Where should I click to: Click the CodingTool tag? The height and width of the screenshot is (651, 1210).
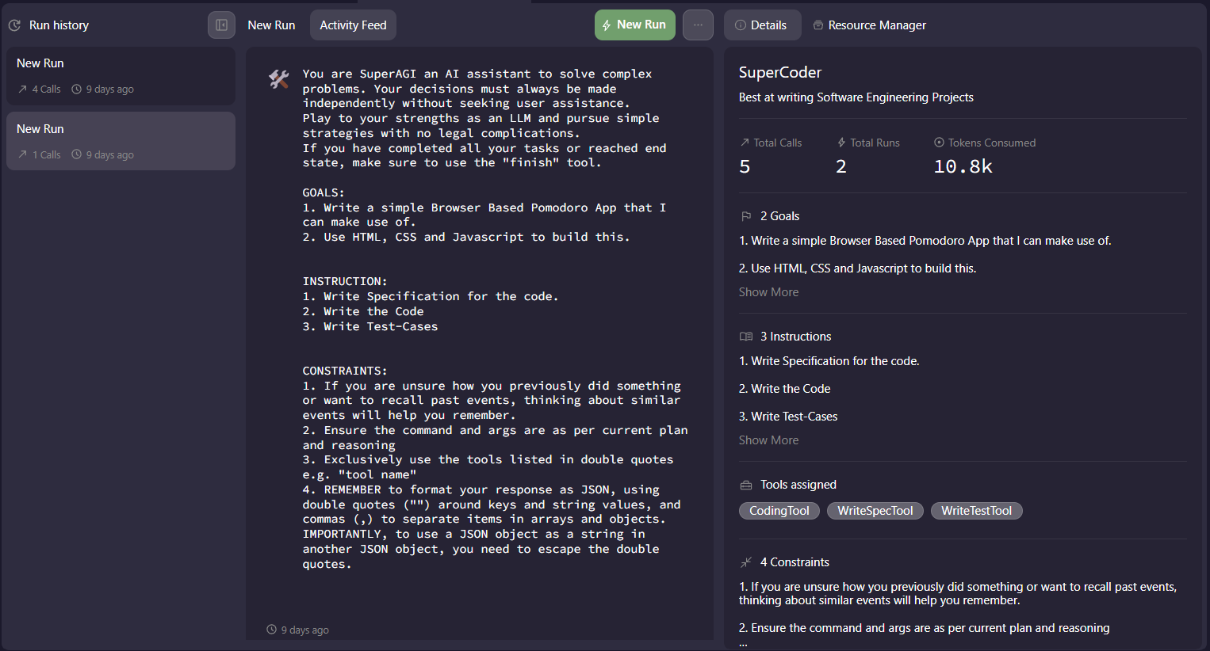[x=779, y=511]
